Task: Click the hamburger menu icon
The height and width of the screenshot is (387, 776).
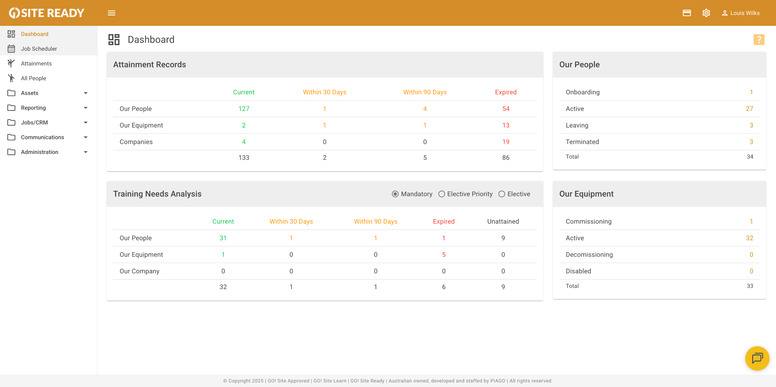Action: [112, 13]
